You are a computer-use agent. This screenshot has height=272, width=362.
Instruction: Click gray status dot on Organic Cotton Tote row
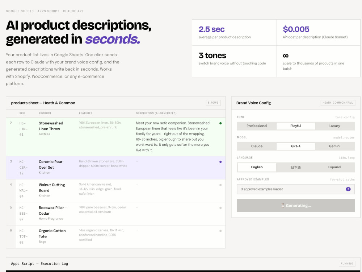coord(220,231)
